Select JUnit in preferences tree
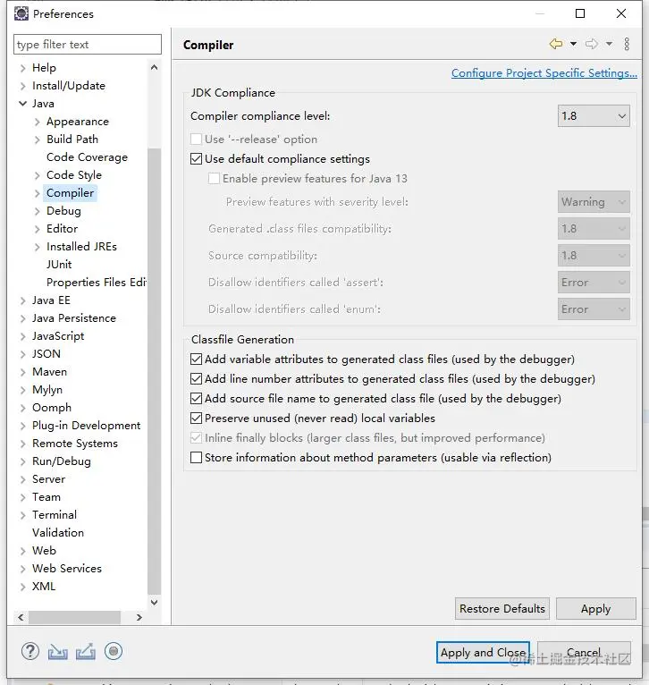The width and height of the screenshot is (649, 685). tap(59, 265)
